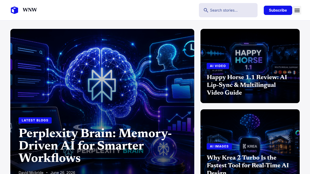
Task: Click the AI VIDEO category tag
Action: point(218,66)
